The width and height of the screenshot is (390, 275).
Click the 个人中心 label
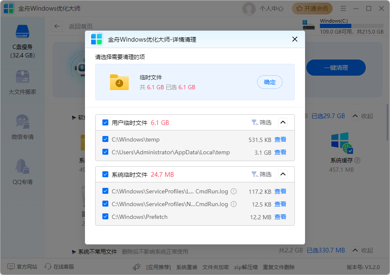(x=271, y=9)
